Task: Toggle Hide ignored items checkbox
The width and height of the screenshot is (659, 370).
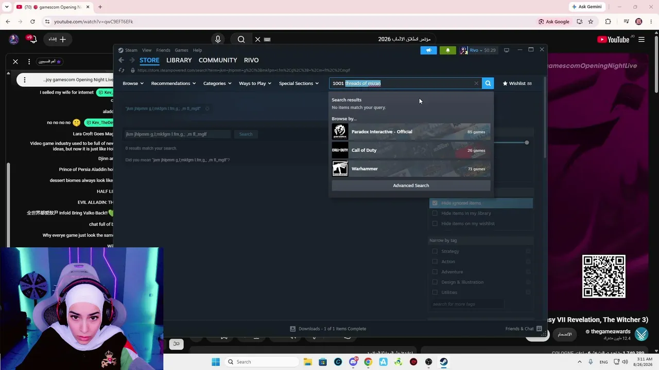Action: tap(435, 203)
